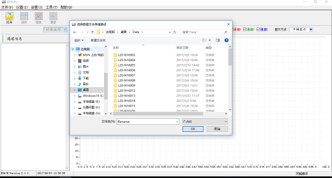Viewport: 332px width, 178px height.
Task: Toggle the blue channel checkbox
Action: [258, 30]
